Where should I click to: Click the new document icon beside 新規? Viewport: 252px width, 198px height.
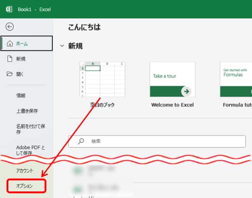pyautogui.click(x=10, y=59)
